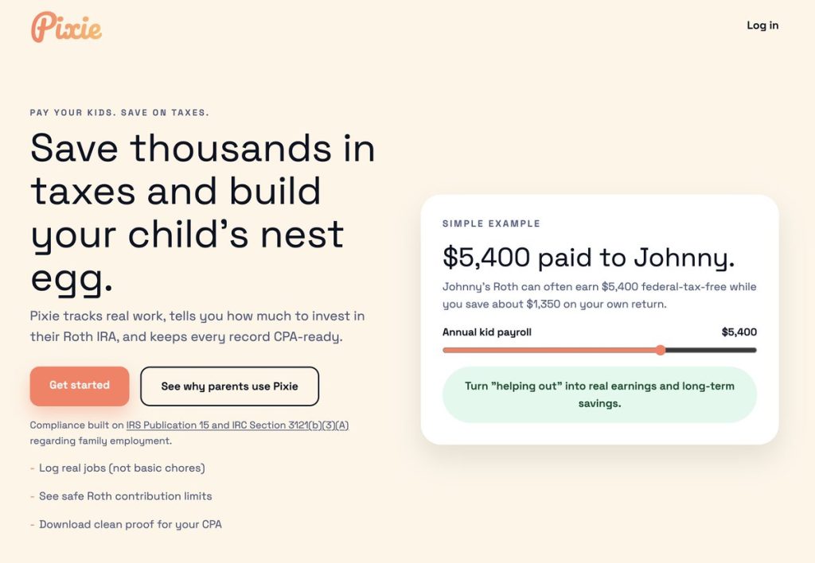Image resolution: width=815 pixels, height=563 pixels.
Task: Click the "Pay your kids. Save on taxes." tagline
Action: coord(119,113)
